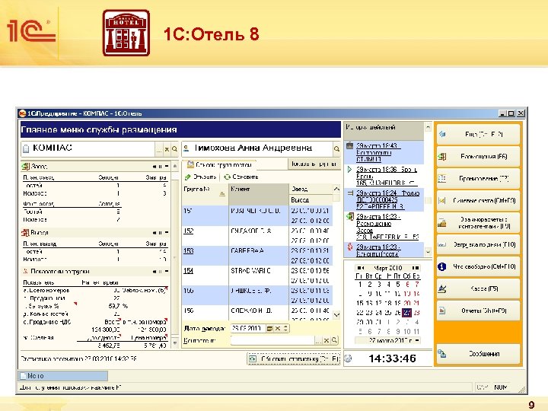Click Открыть in guest group toolbar
The width and height of the screenshot is (548, 411).
(200, 177)
